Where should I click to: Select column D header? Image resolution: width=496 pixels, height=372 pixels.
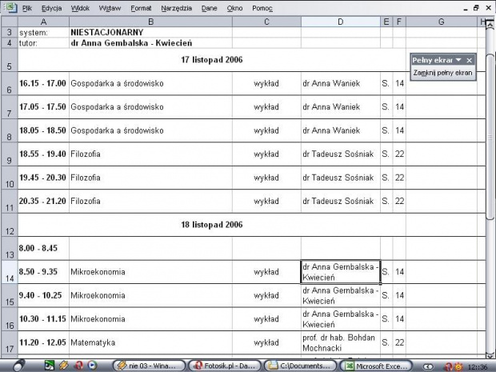(340, 22)
